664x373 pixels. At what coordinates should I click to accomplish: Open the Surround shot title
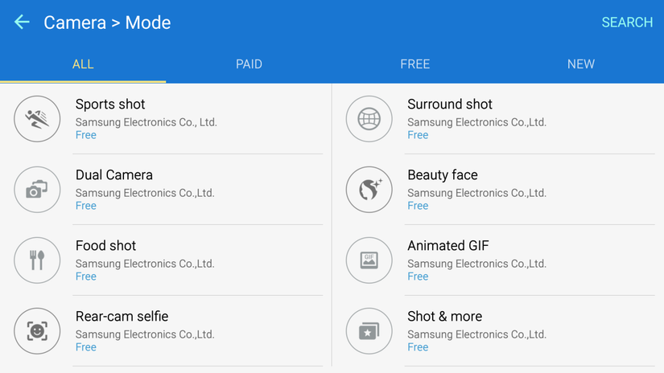(x=450, y=104)
